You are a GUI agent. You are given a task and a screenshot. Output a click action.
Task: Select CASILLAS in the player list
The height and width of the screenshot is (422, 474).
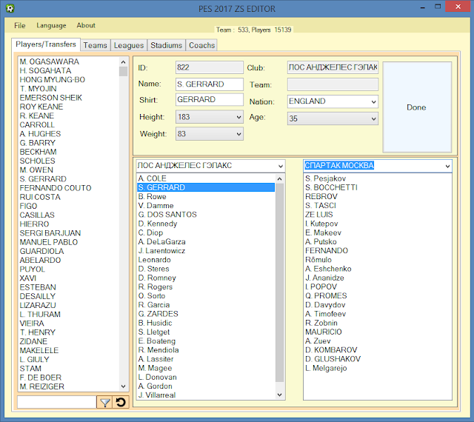[x=37, y=215]
